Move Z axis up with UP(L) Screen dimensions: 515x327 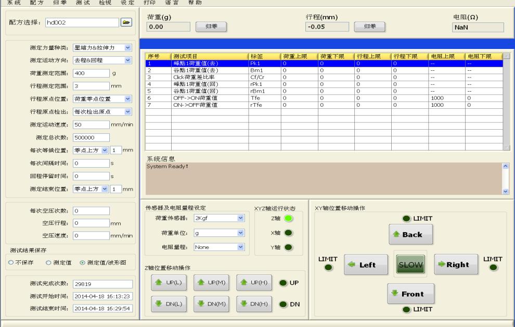[169, 283]
